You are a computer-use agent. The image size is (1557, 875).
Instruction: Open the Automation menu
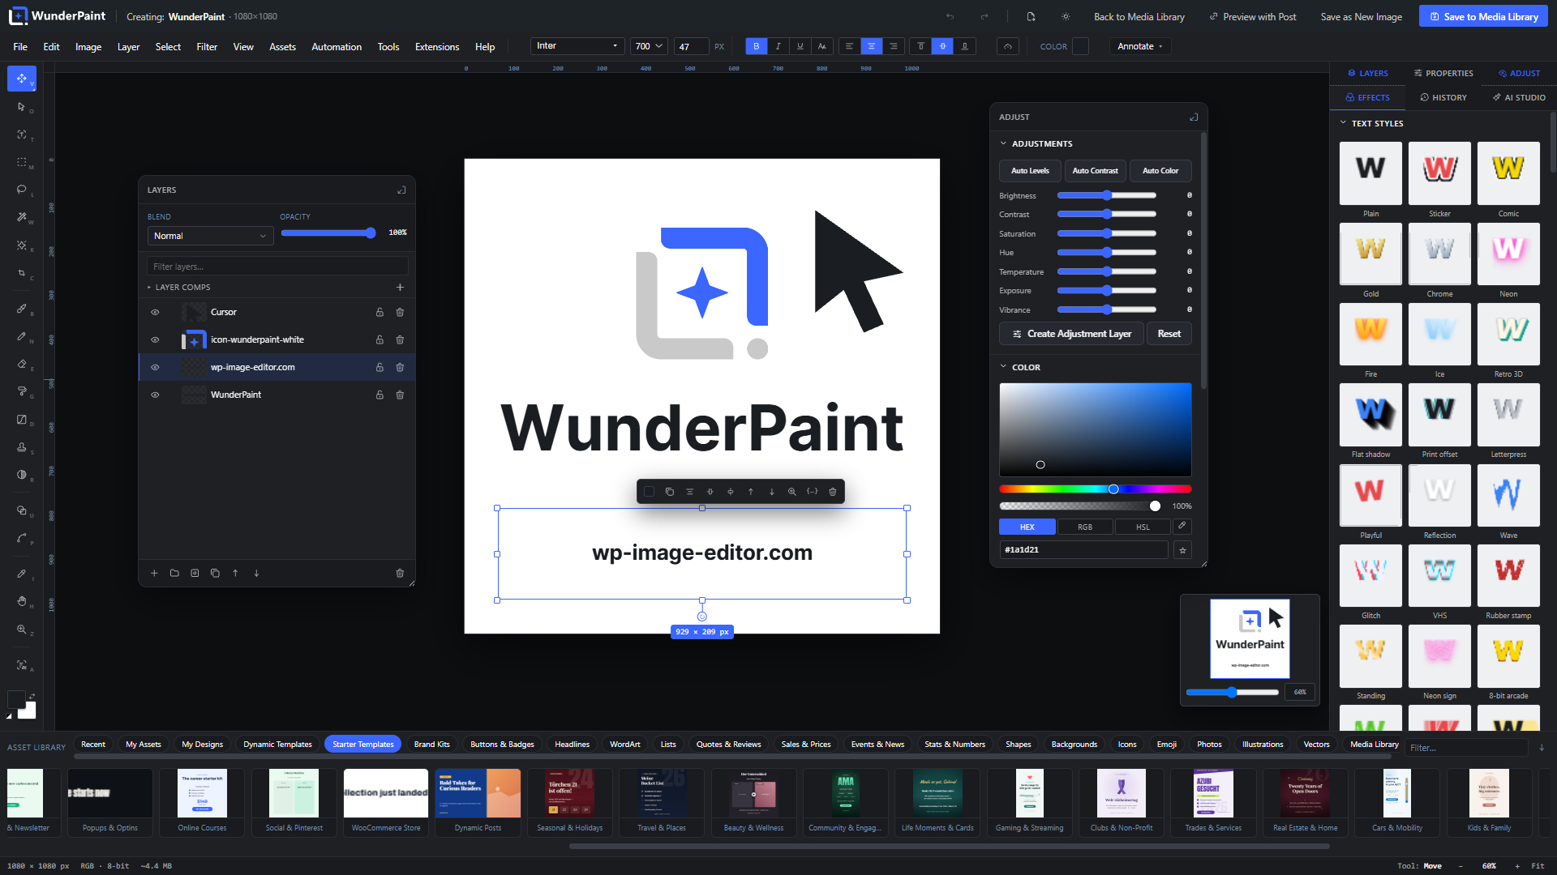(337, 47)
